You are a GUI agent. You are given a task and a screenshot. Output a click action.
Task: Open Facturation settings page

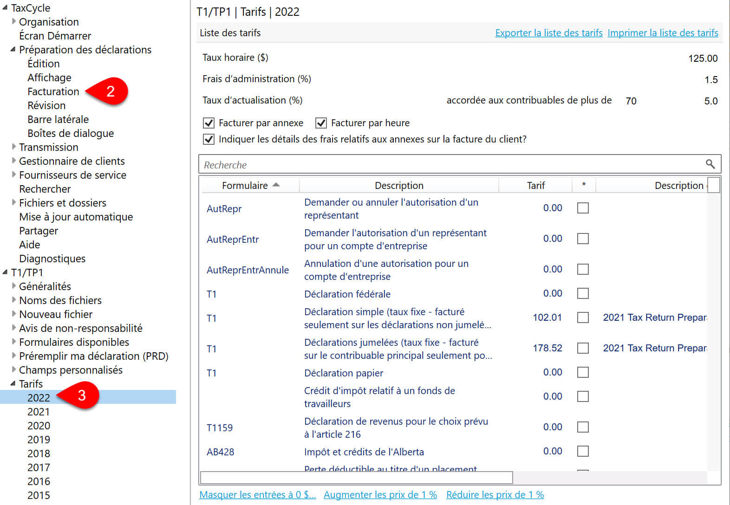(x=53, y=91)
